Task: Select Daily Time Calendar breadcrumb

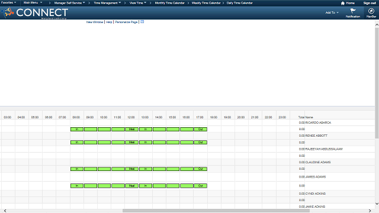Action: [x=239, y=3]
